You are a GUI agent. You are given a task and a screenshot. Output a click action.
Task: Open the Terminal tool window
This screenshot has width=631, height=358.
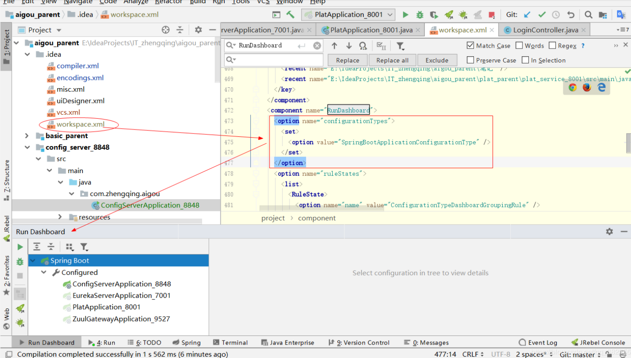point(230,342)
